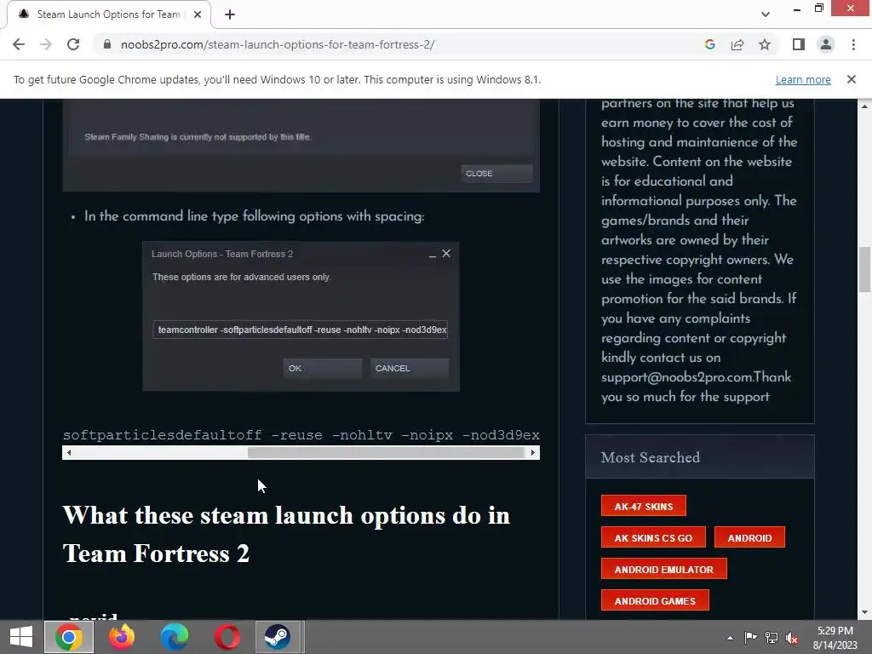Share this page via the share icon
872x654 pixels.
(x=737, y=44)
